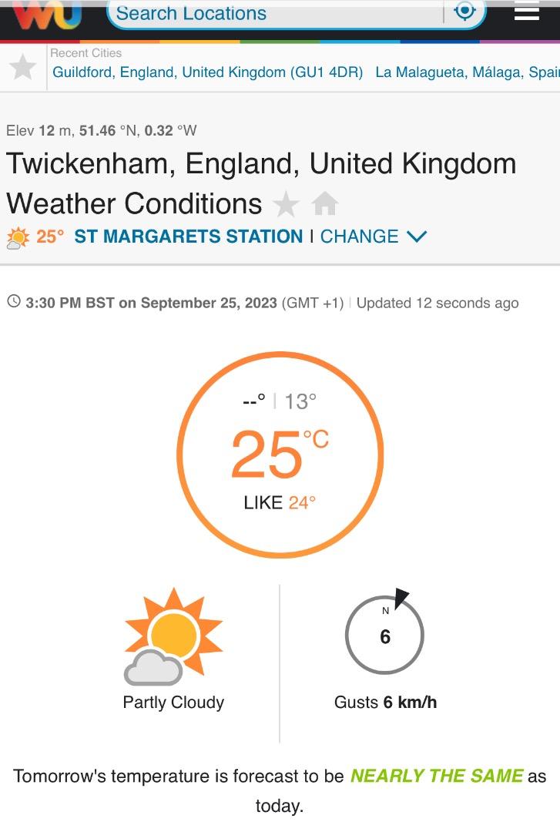The height and width of the screenshot is (832, 560).
Task: Toggle favorite star next to Weather Conditions
Action: 286,204
